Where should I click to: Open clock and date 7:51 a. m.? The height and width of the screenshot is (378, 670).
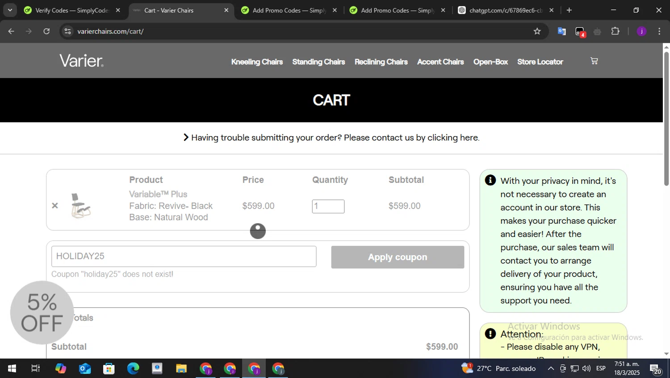click(627, 369)
